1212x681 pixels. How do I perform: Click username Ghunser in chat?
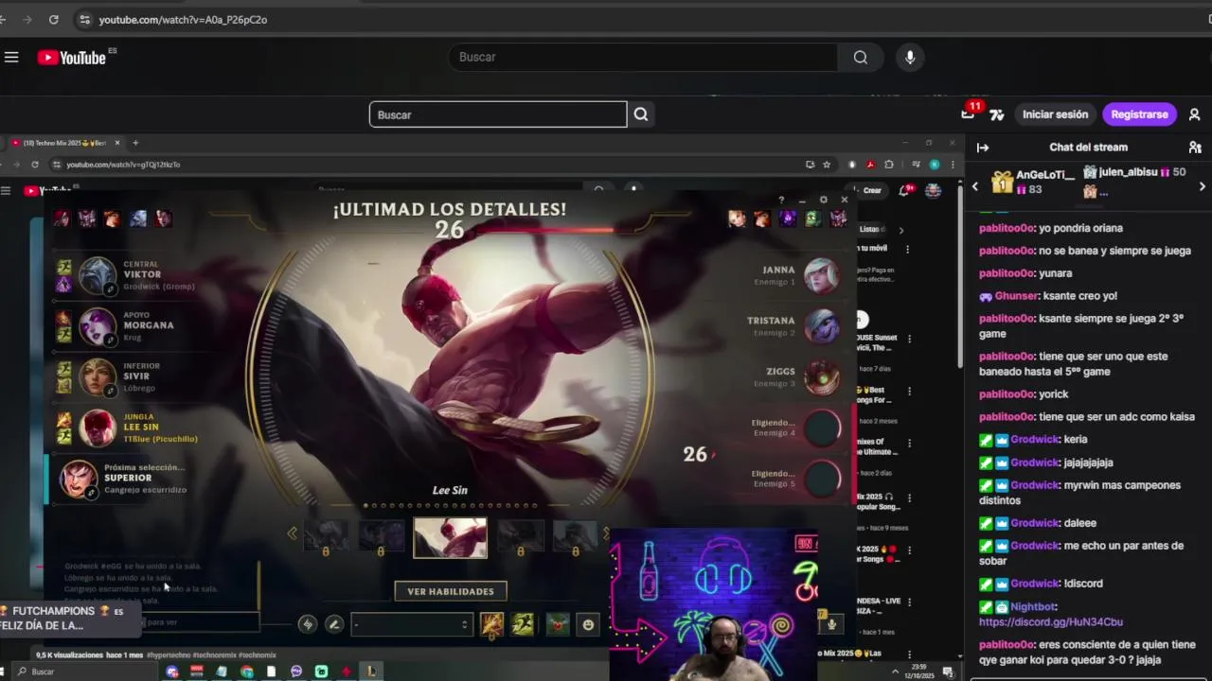[x=1016, y=296]
